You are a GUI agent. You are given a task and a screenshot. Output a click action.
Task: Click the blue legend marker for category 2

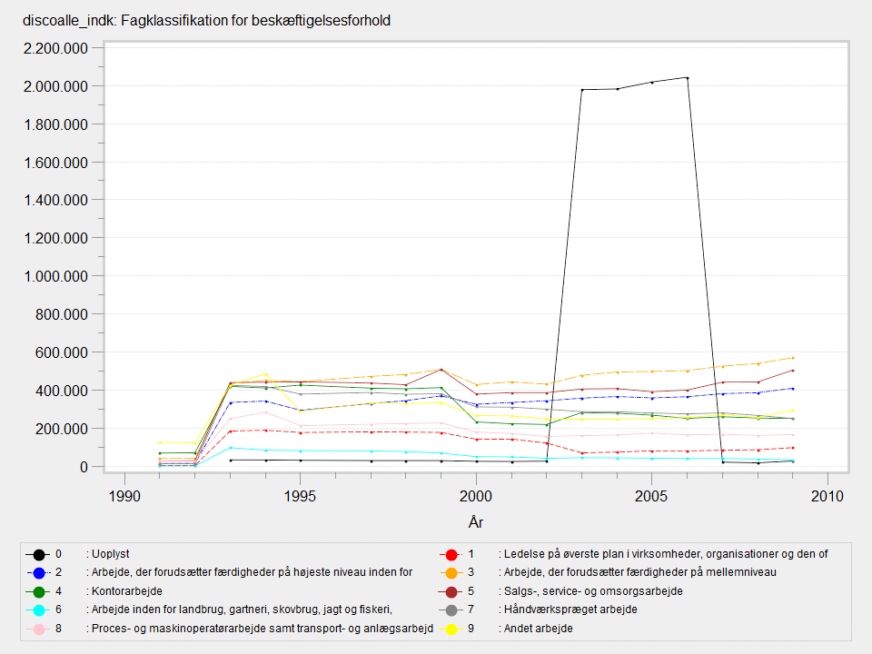(37, 572)
